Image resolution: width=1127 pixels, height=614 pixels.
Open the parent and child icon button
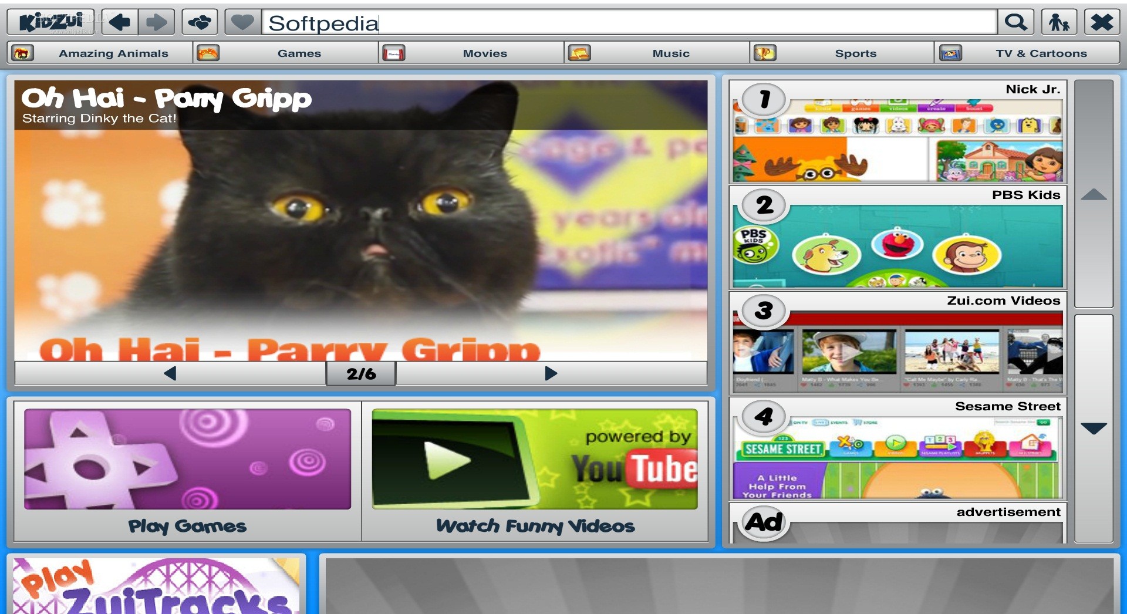[1059, 22]
